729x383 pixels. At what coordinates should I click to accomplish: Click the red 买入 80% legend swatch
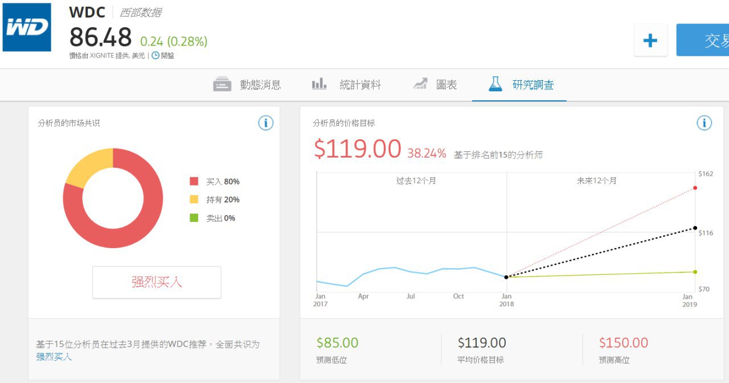(194, 182)
